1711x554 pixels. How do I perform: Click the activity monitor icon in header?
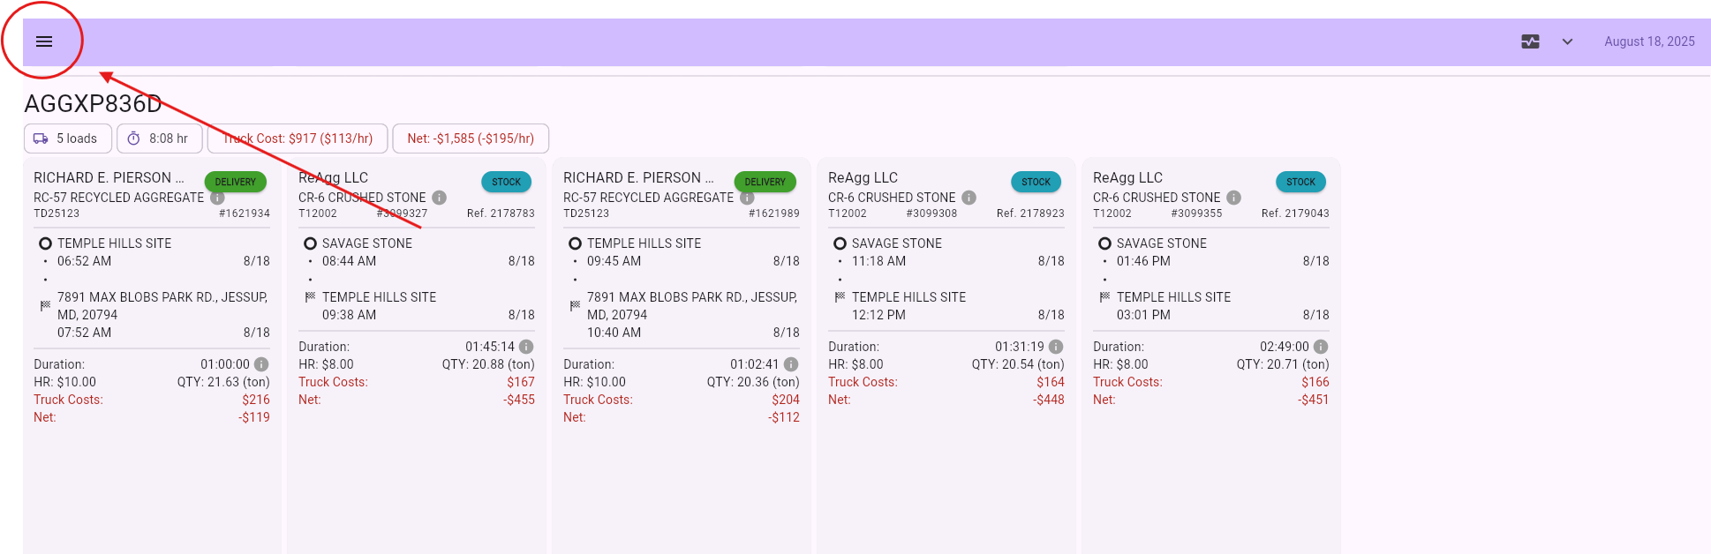(1530, 41)
